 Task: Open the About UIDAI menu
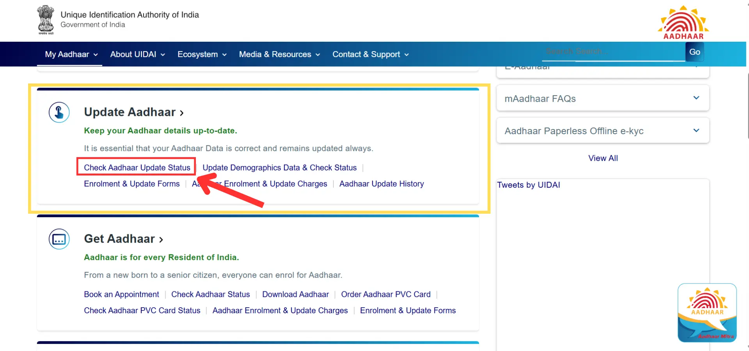138,54
